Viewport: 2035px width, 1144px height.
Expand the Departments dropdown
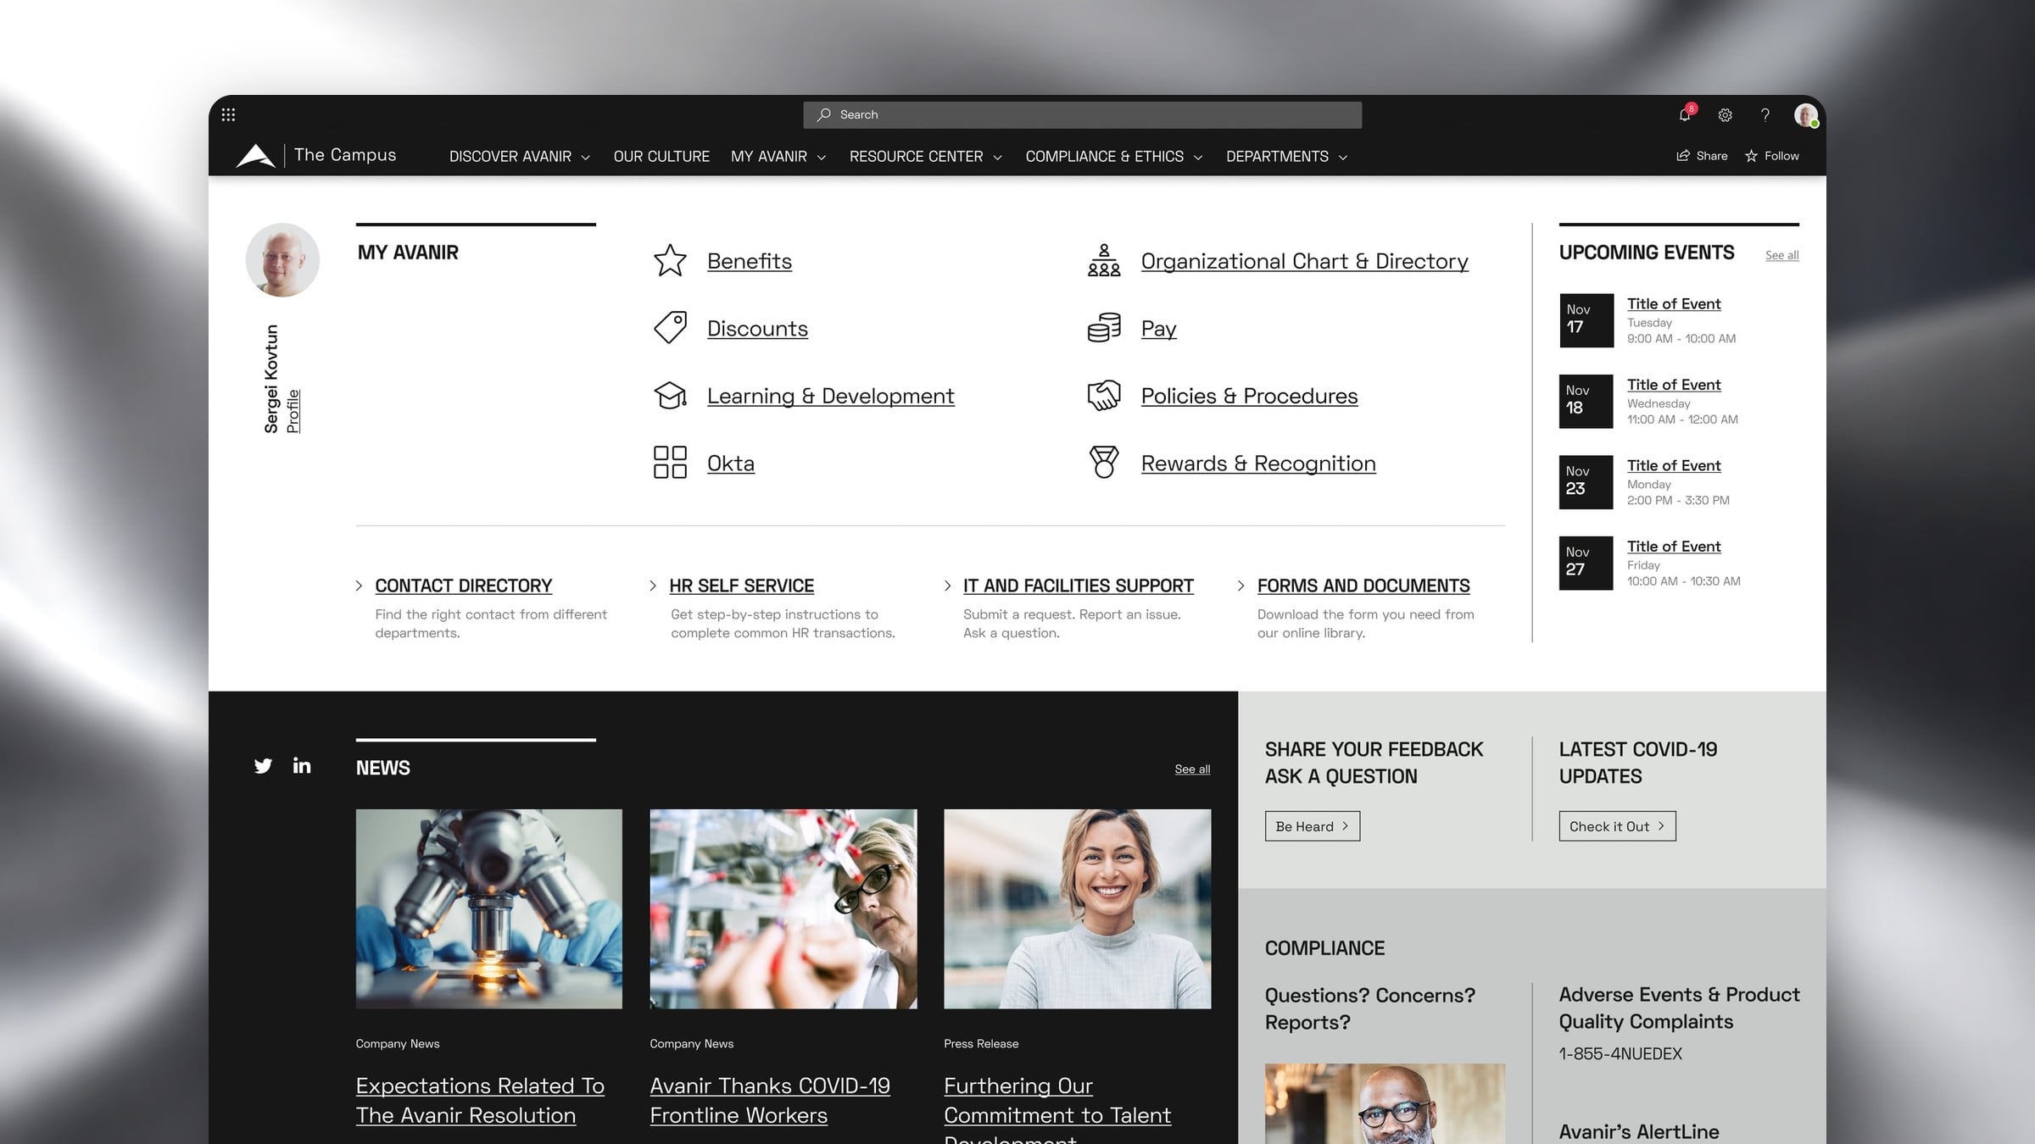pos(1286,157)
